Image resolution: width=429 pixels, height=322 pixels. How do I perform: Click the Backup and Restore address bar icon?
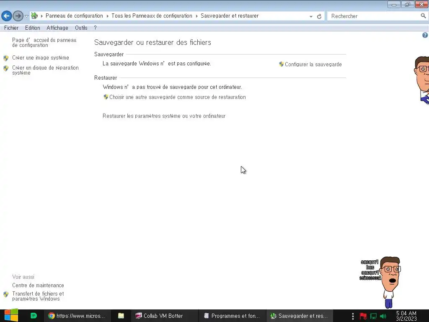pos(34,16)
